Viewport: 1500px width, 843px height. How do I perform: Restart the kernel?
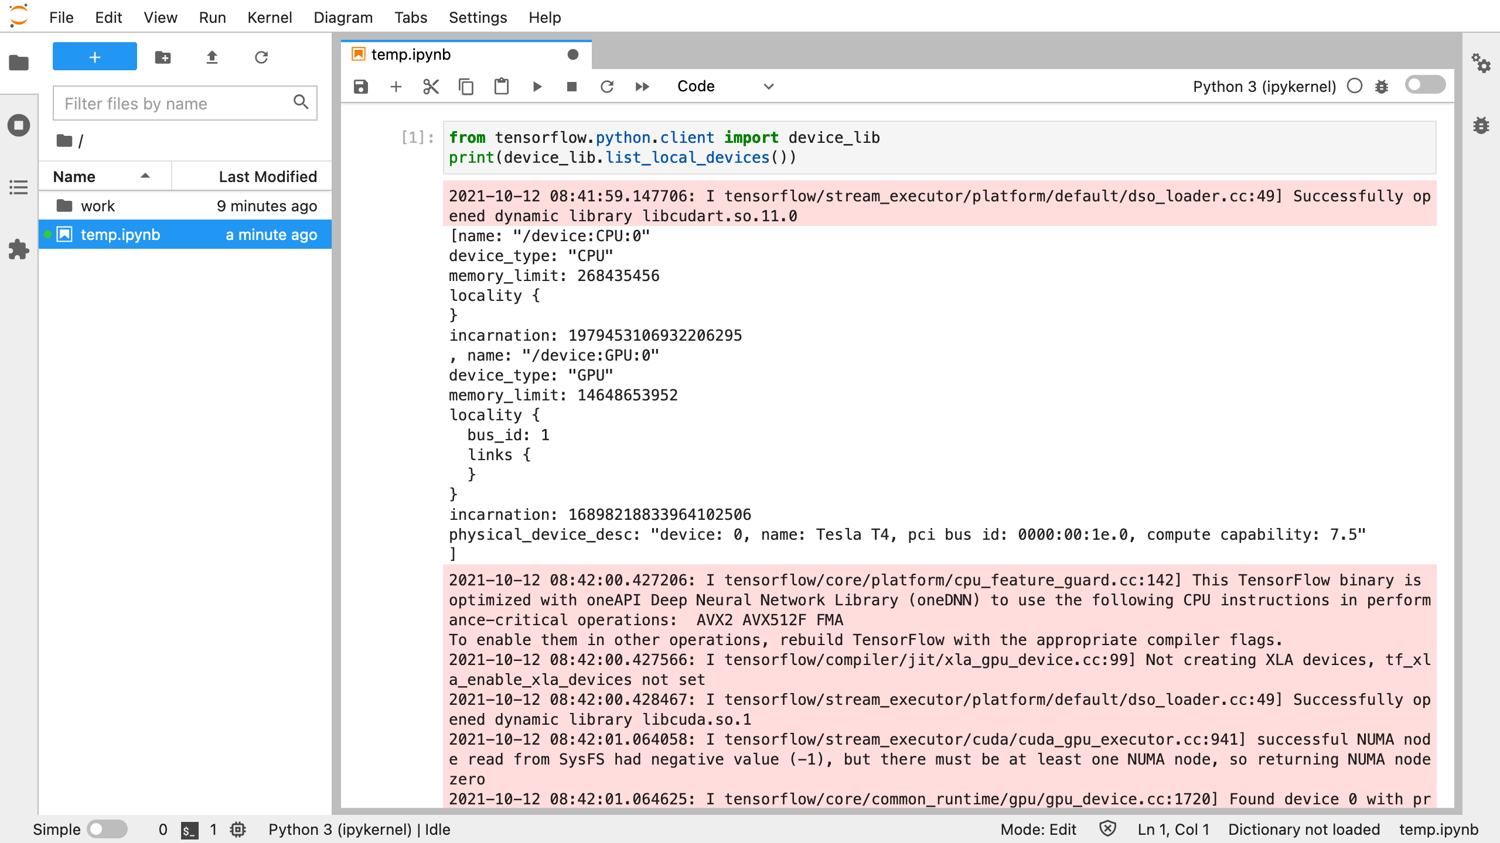click(x=607, y=87)
